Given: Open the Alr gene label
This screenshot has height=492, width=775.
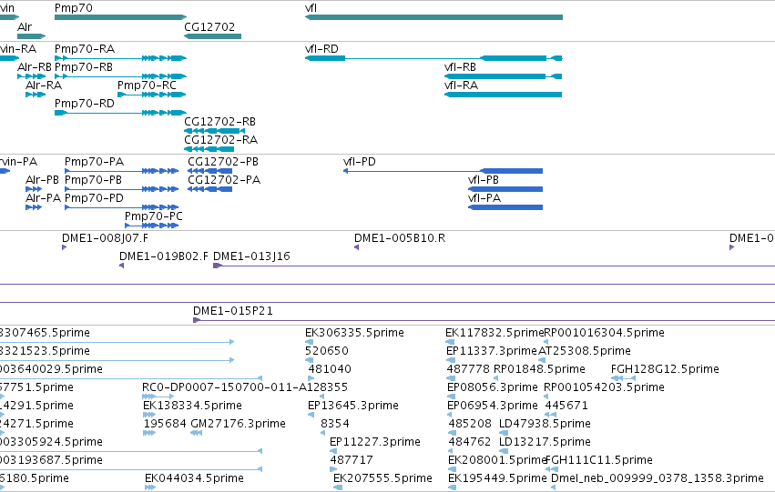Looking at the screenshot, I should pyautogui.click(x=25, y=26).
